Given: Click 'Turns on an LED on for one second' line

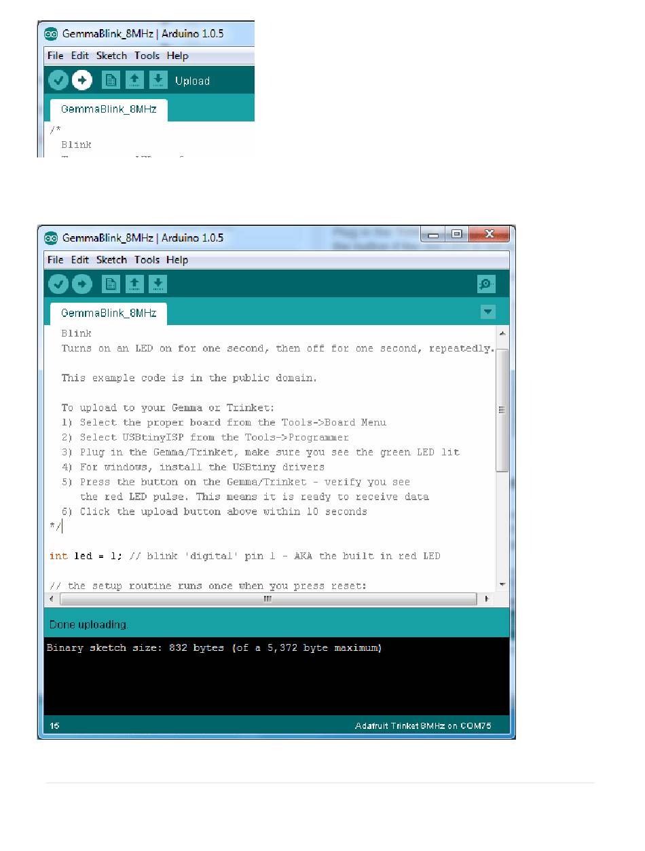Looking at the screenshot, I should coord(278,348).
